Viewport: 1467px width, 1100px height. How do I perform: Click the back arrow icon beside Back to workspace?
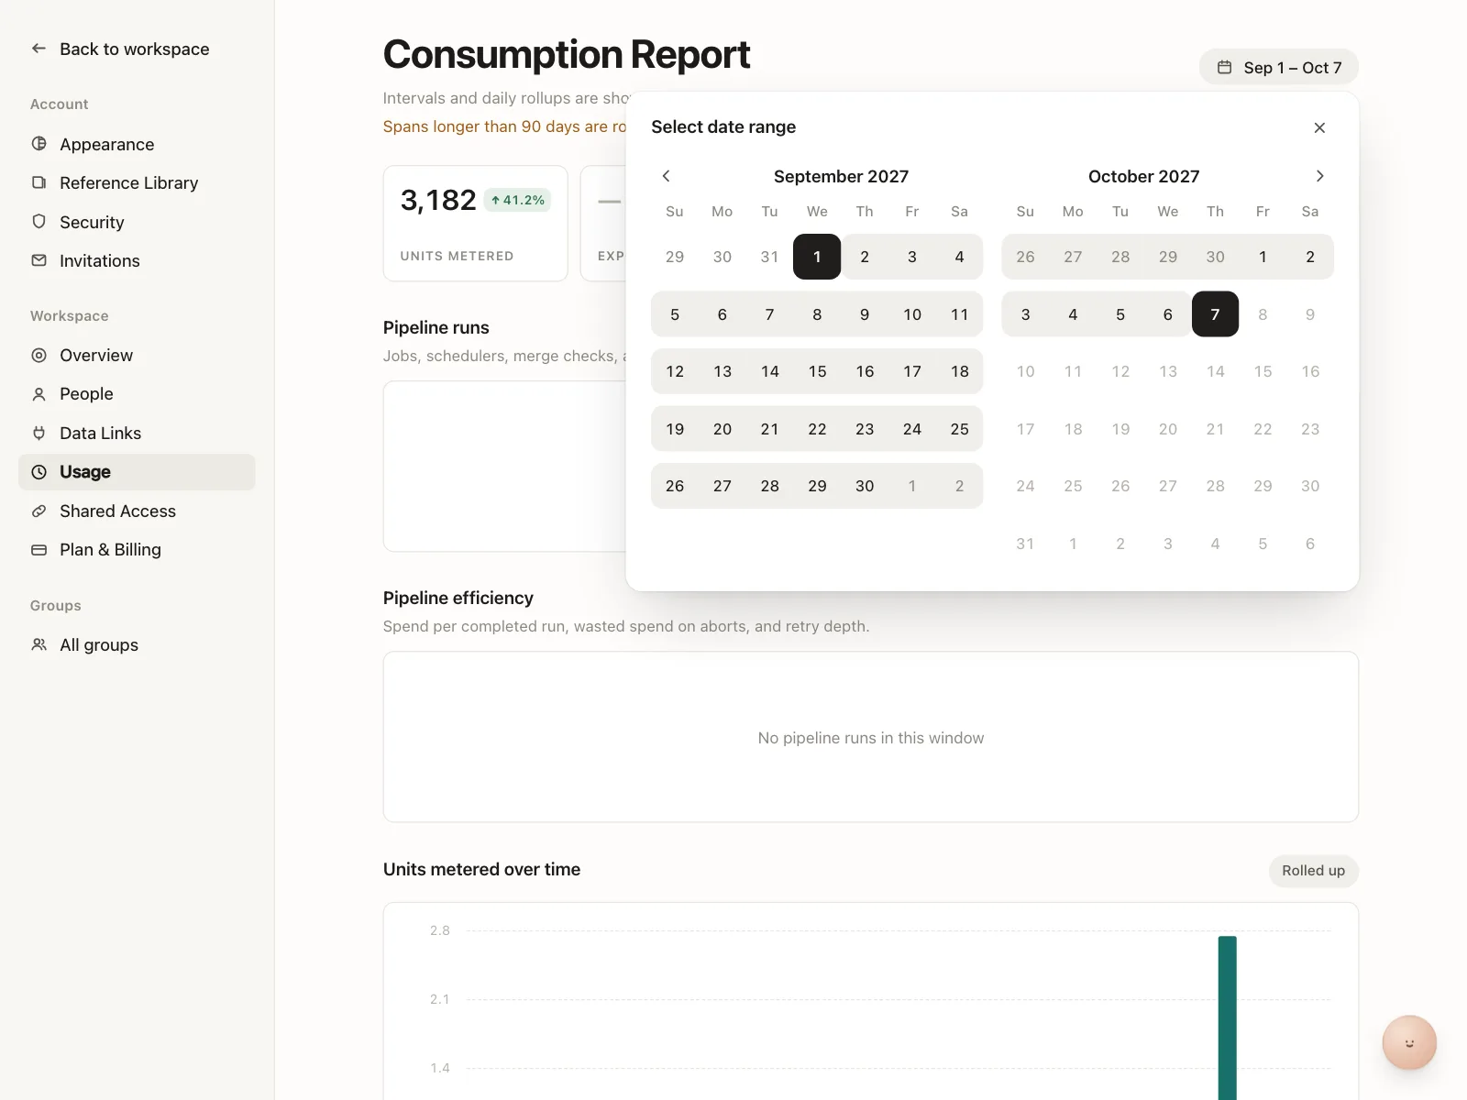[x=39, y=49]
